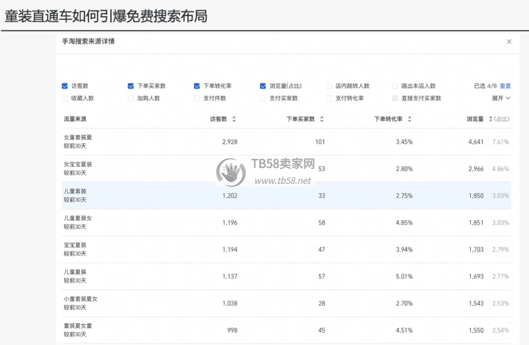Select the 女宝宝夏装 keyword row
Image resolution: width=529 pixels, height=345 pixels.
(286, 169)
